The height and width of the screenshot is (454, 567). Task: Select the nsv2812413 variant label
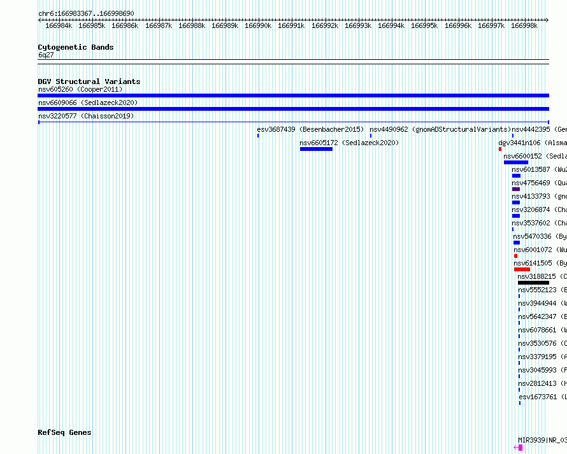click(x=542, y=383)
